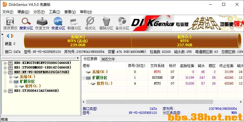The image size is (244, 122).
Task: Go to previous disk with left arrow
Action: pos(8,36)
